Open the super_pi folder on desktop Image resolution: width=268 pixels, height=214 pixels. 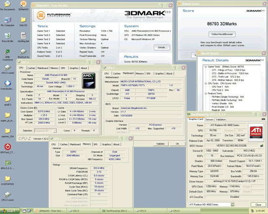click(7, 115)
